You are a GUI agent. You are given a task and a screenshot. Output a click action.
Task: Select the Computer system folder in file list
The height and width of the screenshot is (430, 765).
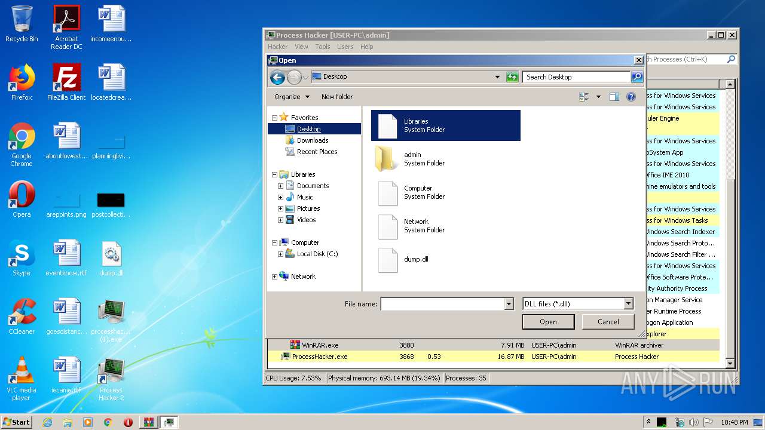click(x=446, y=192)
